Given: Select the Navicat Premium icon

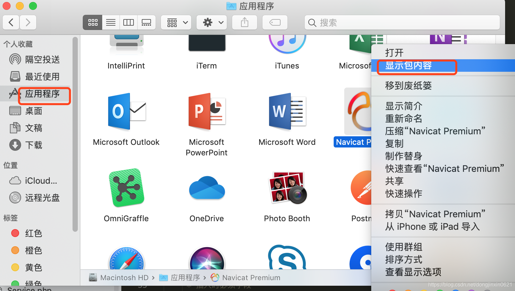Looking at the screenshot, I should (x=358, y=112).
